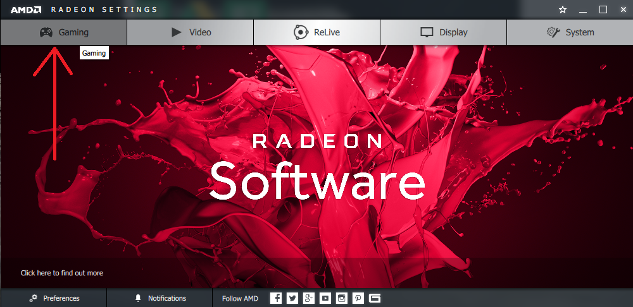Open the Gaming tab
The image size is (633, 307).
tap(63, 32)
